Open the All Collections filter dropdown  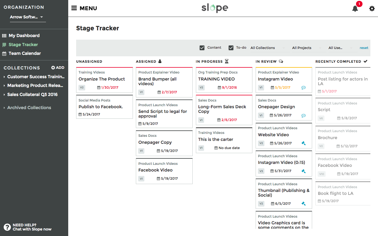click(x=268, y=48)
